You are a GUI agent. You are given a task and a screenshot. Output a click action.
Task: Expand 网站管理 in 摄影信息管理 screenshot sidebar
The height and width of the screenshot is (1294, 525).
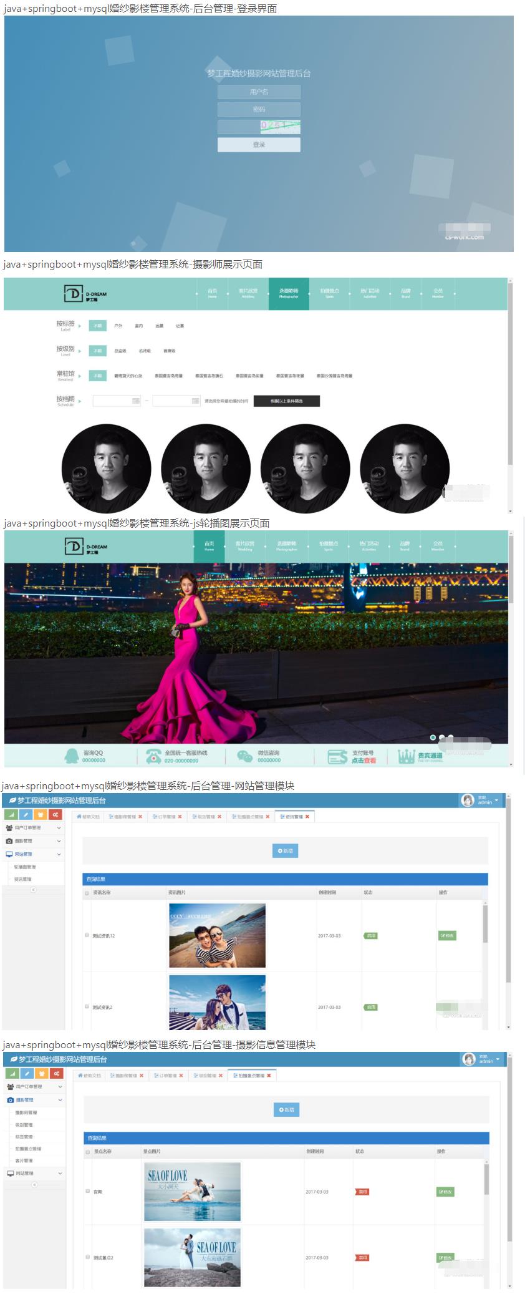(34, 1174)
